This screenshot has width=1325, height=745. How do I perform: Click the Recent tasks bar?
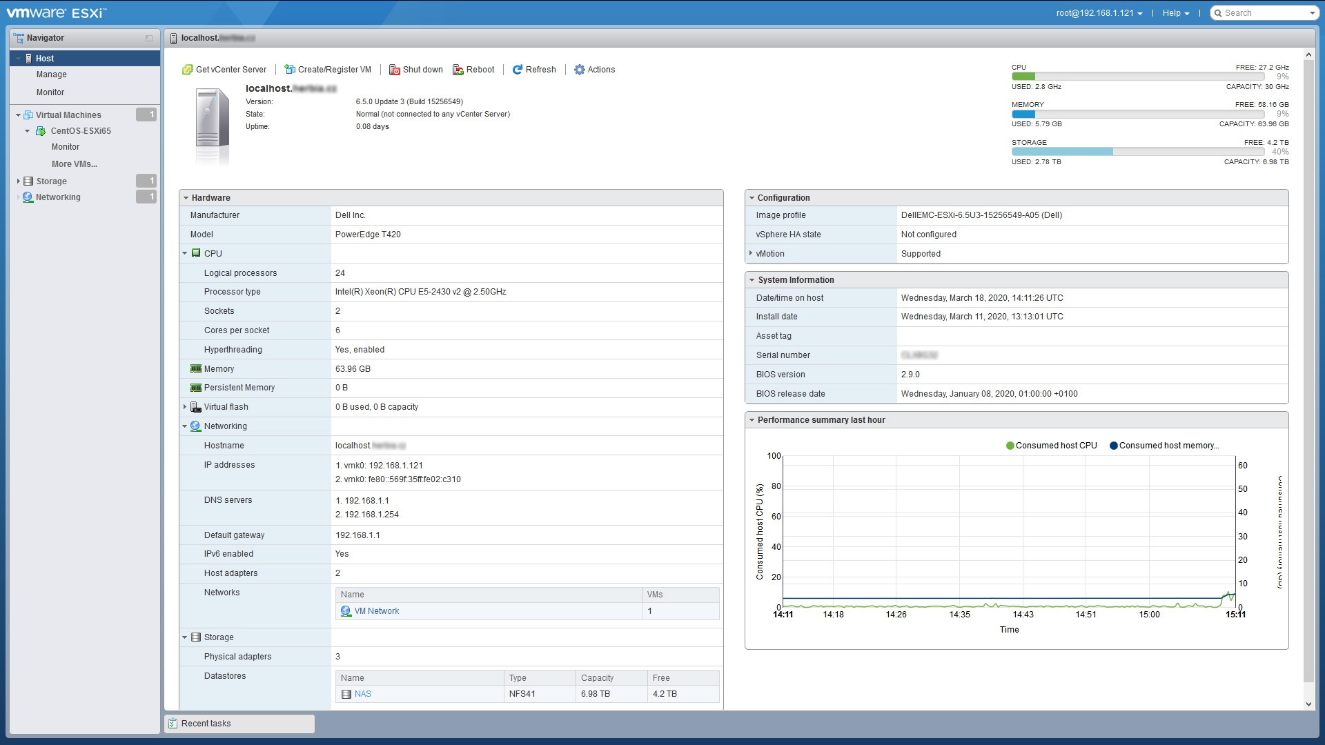click(239, 724)
